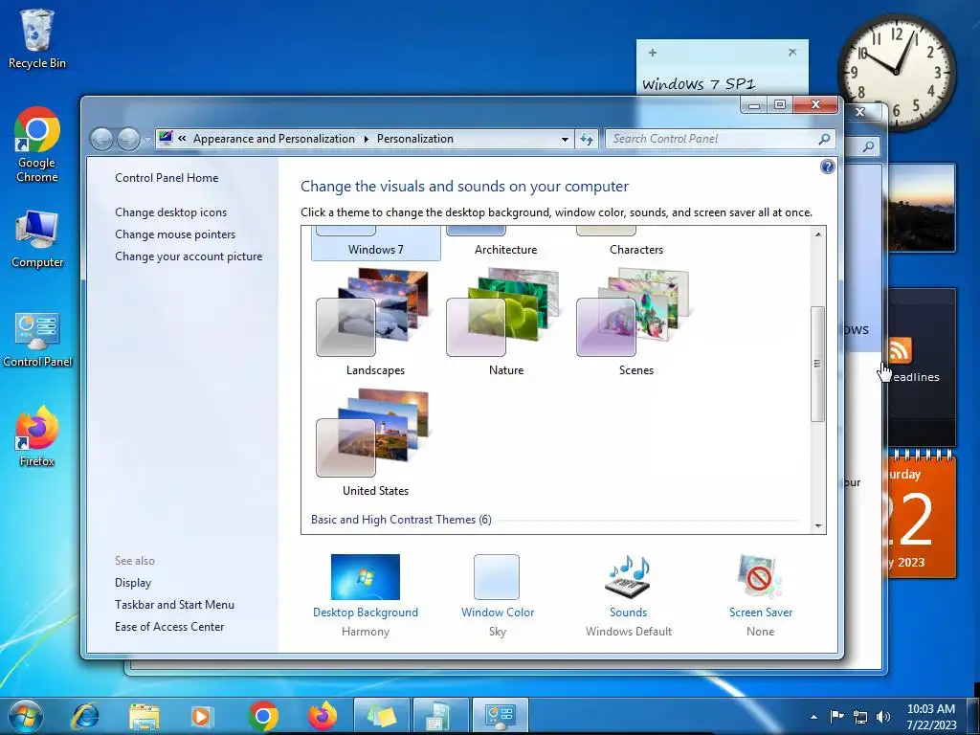Click the Help question mark icon
The height and width of the screenshot is (735, 980).
tap(828, 167)
